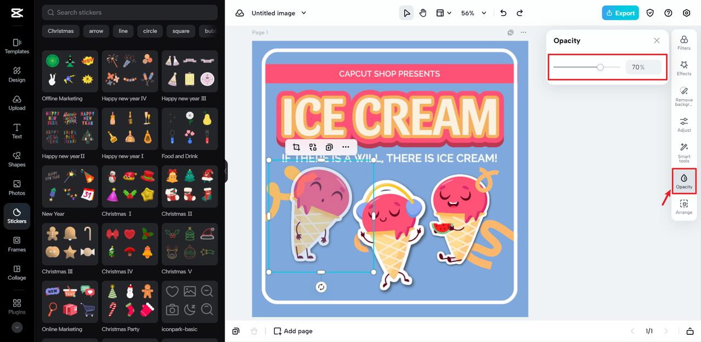
Task: Open the Adjust tool
Action: [x=684, y=125]
